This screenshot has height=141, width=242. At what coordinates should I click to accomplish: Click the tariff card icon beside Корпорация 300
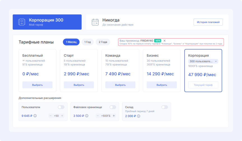point(22,22)
